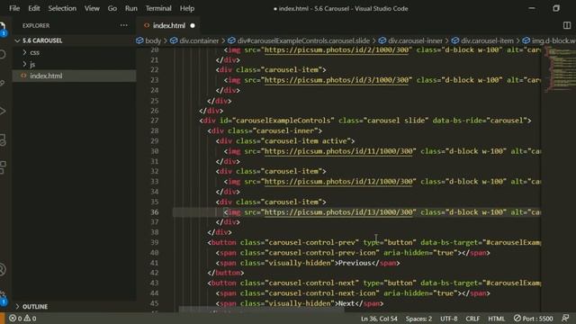Open the Accounts icon in activity bar

pyautogui.click(x=3, y=270)
